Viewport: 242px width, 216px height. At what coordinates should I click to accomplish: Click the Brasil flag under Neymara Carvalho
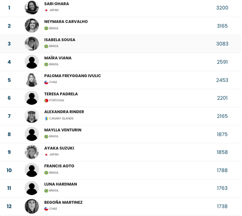[46, 28]
